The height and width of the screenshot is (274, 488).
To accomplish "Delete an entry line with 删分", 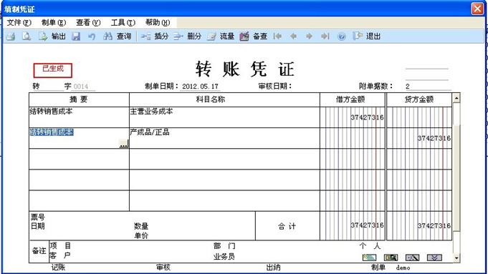I will pyautogui.click(x=187, y=36).
